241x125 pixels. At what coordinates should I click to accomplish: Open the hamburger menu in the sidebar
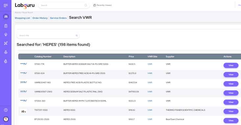point(6,6)
